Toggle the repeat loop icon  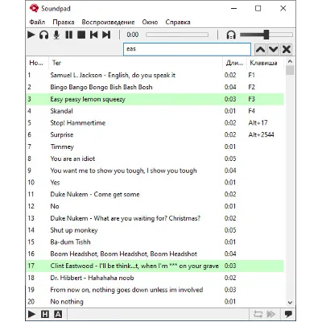coord(258,314)
